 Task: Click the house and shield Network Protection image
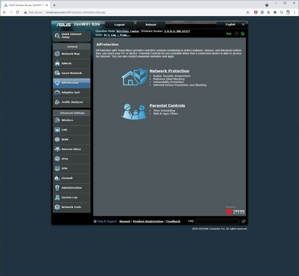tap(135, 77)
